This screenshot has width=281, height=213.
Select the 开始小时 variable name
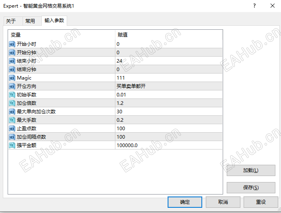click(x=27, y=44)
